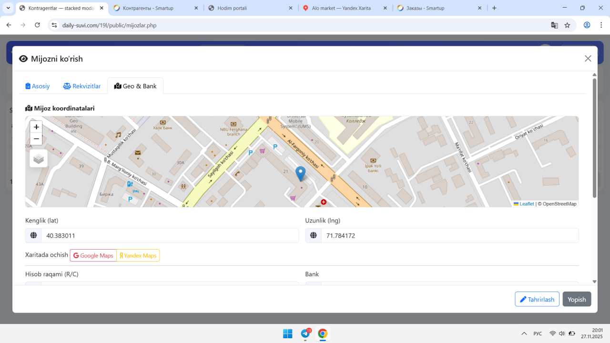Reload the current page
This screenshot has width=610, height=343.
38,25
